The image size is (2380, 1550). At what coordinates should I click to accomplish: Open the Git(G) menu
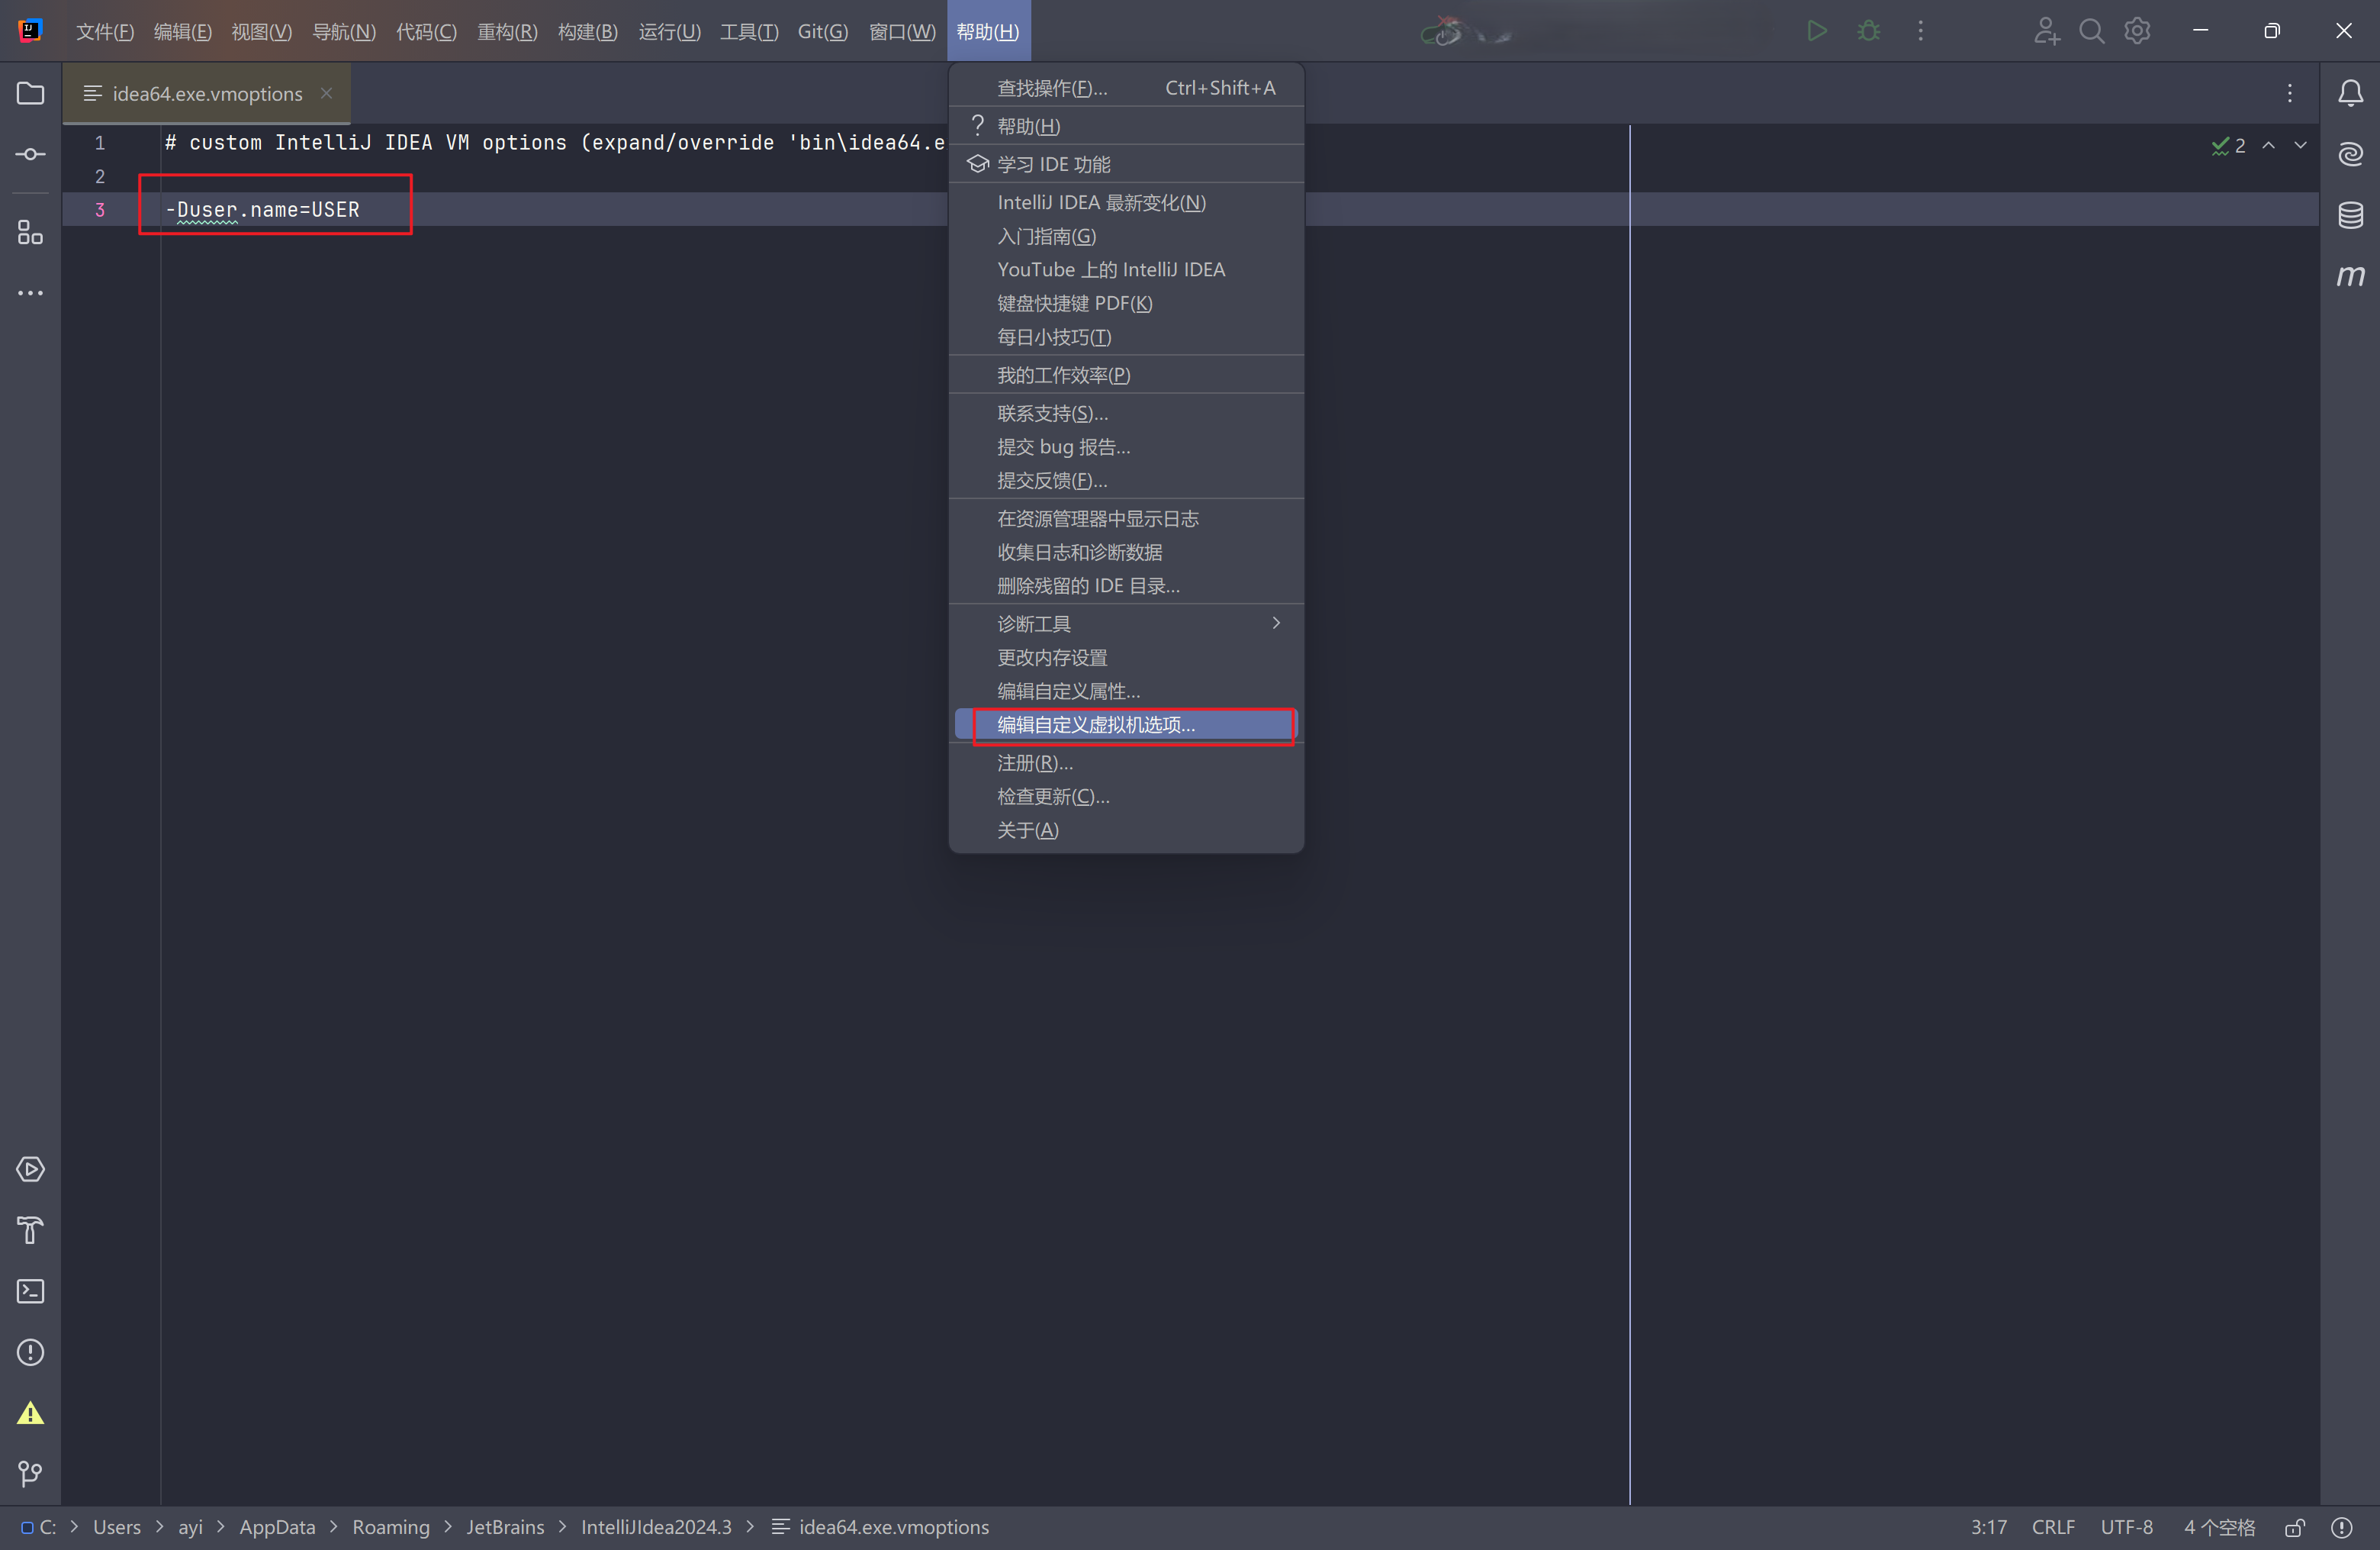click(823, 31)
